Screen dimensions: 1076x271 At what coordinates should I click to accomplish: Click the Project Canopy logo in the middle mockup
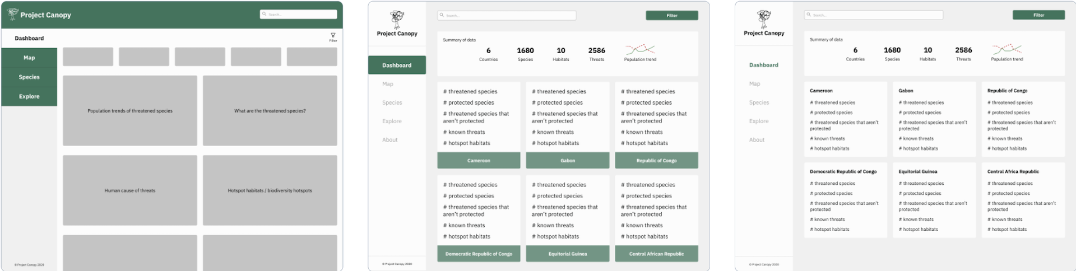pos(397,20)
